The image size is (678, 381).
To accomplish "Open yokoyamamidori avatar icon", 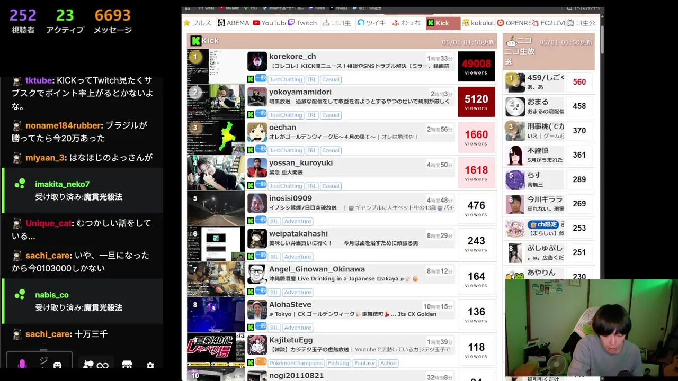I will coord(257,97).
